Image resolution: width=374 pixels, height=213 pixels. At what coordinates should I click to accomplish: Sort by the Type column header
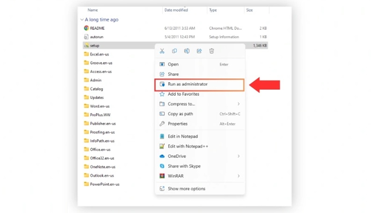click(213, 10)
